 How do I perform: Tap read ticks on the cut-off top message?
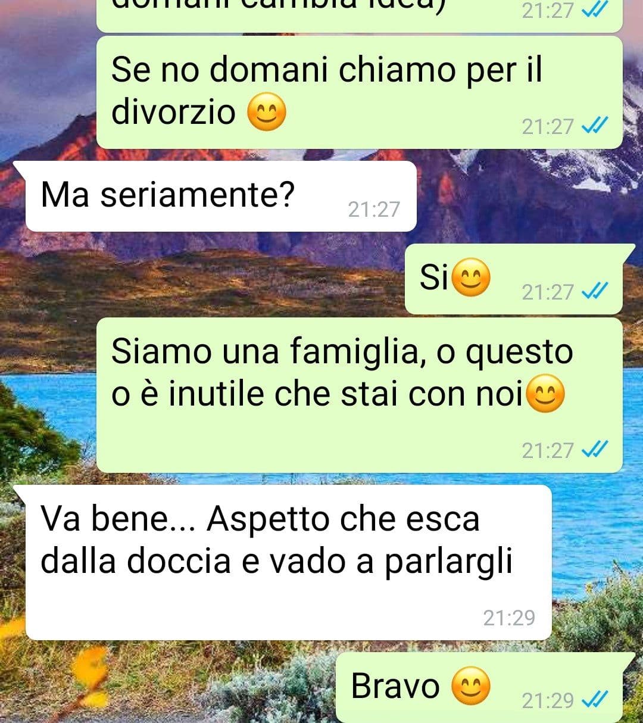(x=594, y=10)
